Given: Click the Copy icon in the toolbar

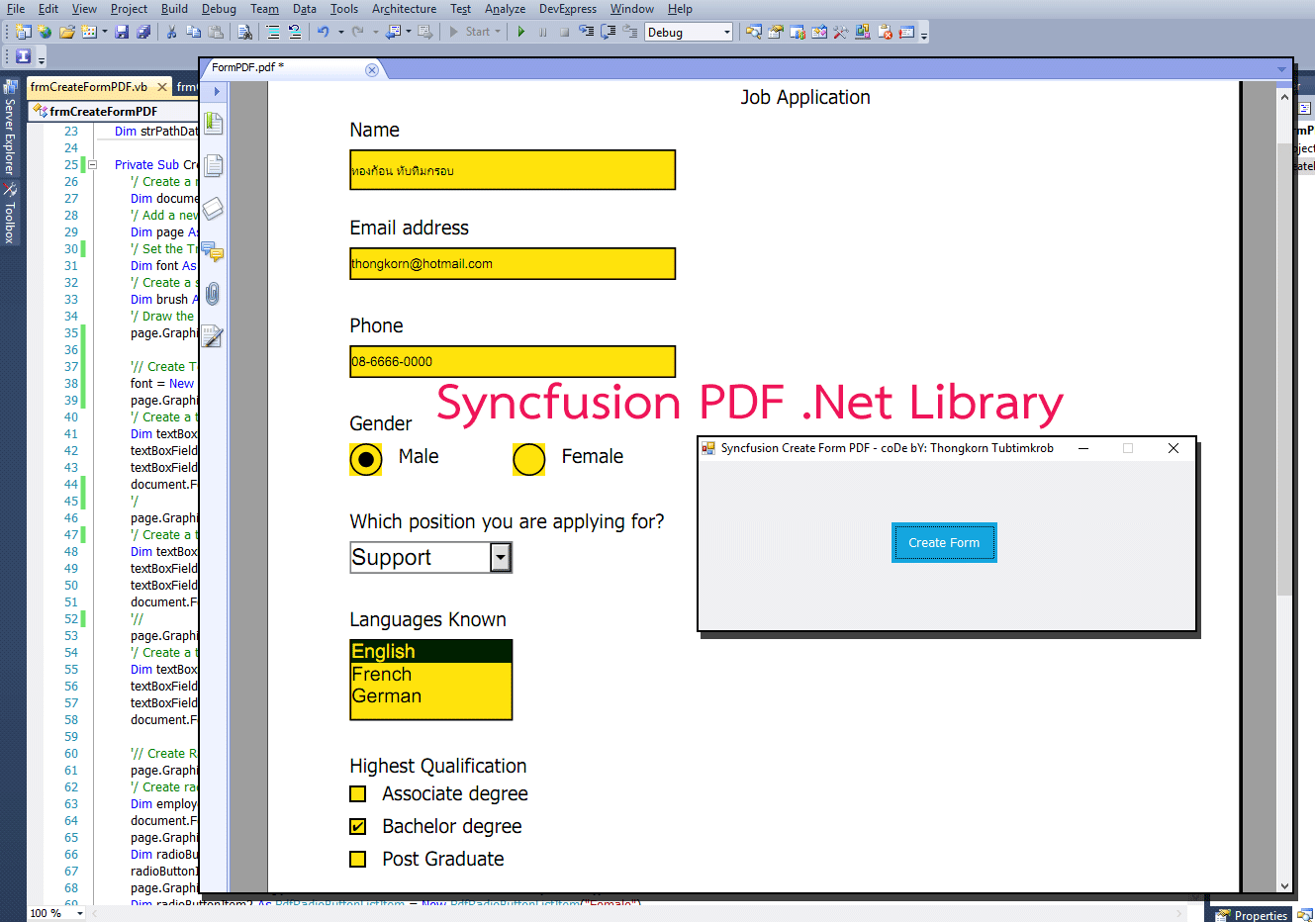Looking at the screenshot, I should tap(194, 32).
